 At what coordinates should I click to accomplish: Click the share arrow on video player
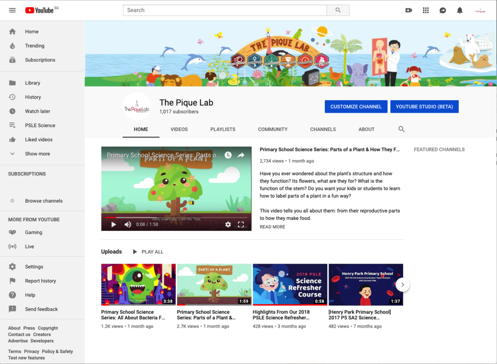241,156
